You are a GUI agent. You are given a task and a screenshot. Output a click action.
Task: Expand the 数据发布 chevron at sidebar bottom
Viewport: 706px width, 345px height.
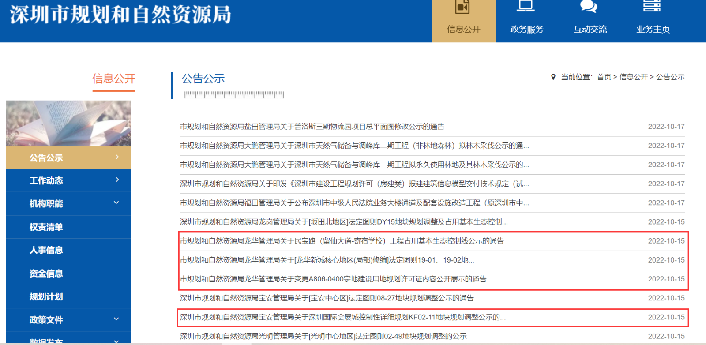coord(116,341)
